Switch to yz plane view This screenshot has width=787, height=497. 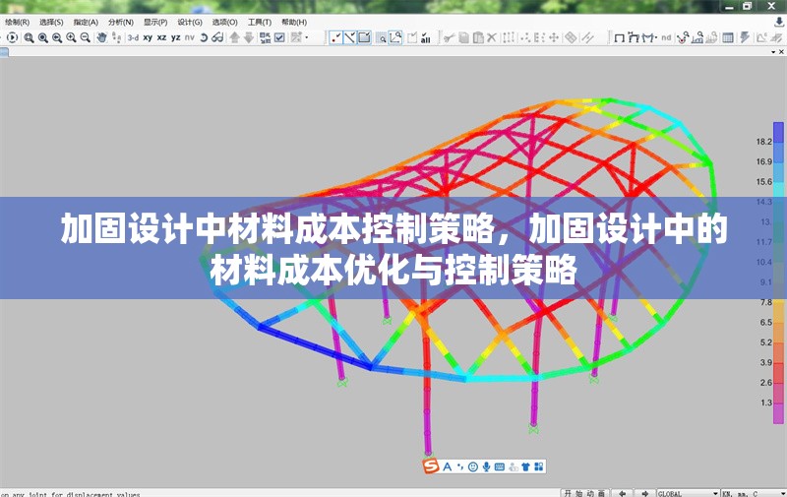176,37
